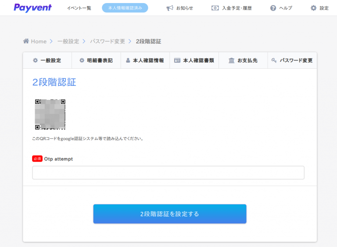Click the person icon on 本人確認情報 tab

tap(128, 60)
